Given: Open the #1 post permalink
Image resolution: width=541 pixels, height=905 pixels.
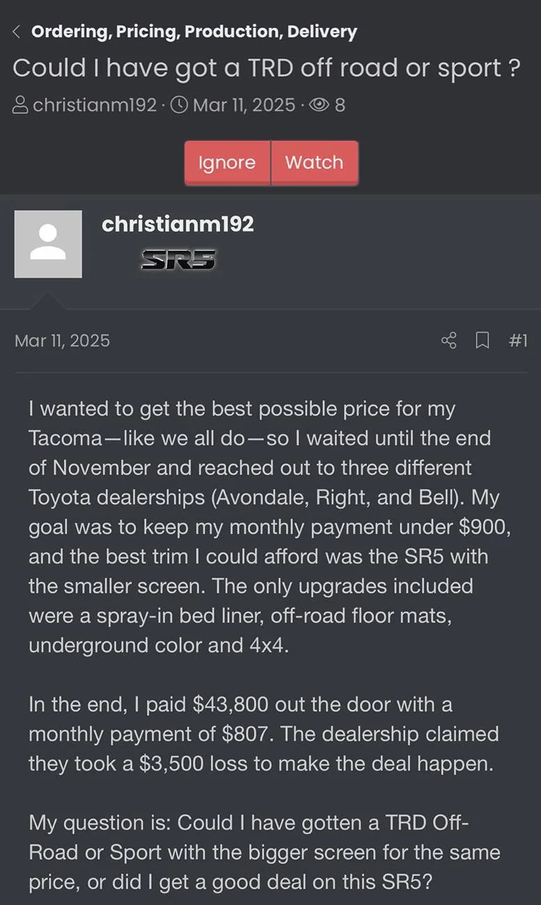Looking at the screenshot, I should pyautogui.click(x=518, y=340).
